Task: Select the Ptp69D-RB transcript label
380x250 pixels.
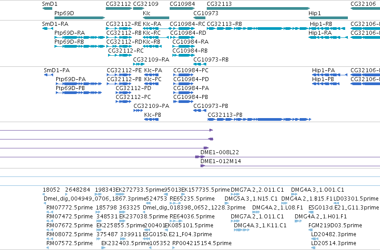Action: (69, 41)
